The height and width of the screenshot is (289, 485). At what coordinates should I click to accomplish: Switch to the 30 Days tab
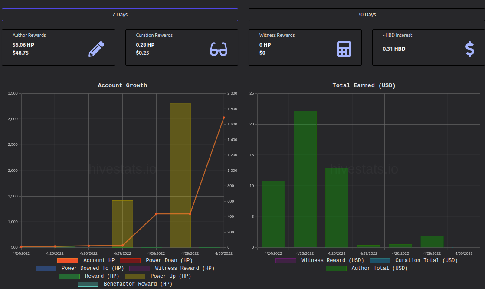[367, 15]
